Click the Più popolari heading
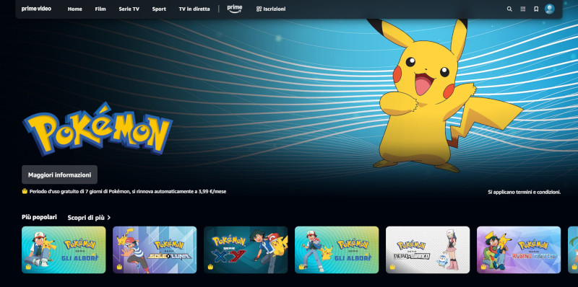This screenshot has width=578, height=287. point(39,217)
